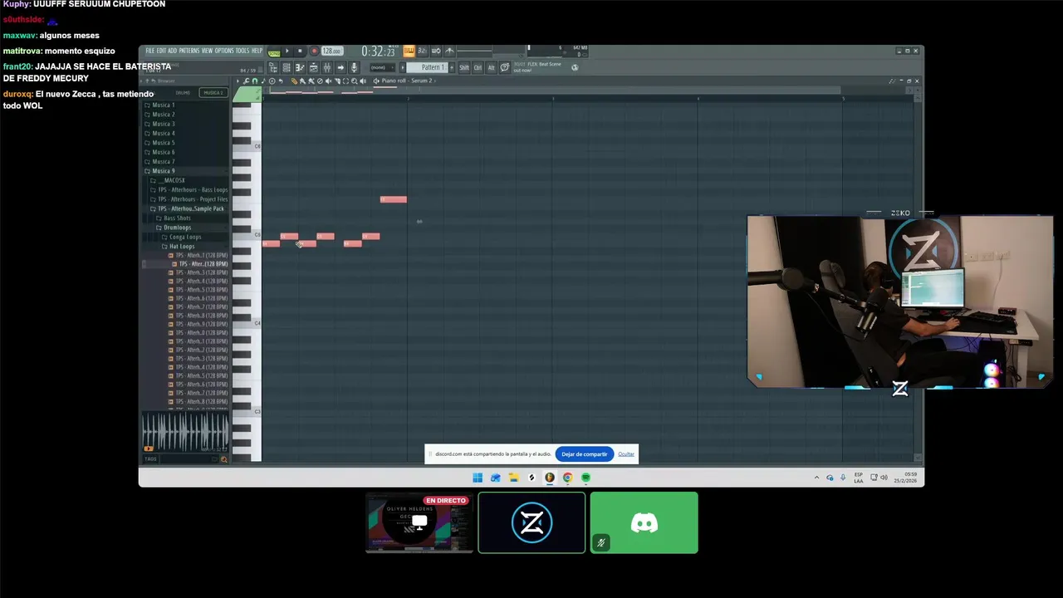Click the Piano roll - Serum 2 title

[408, 81]
